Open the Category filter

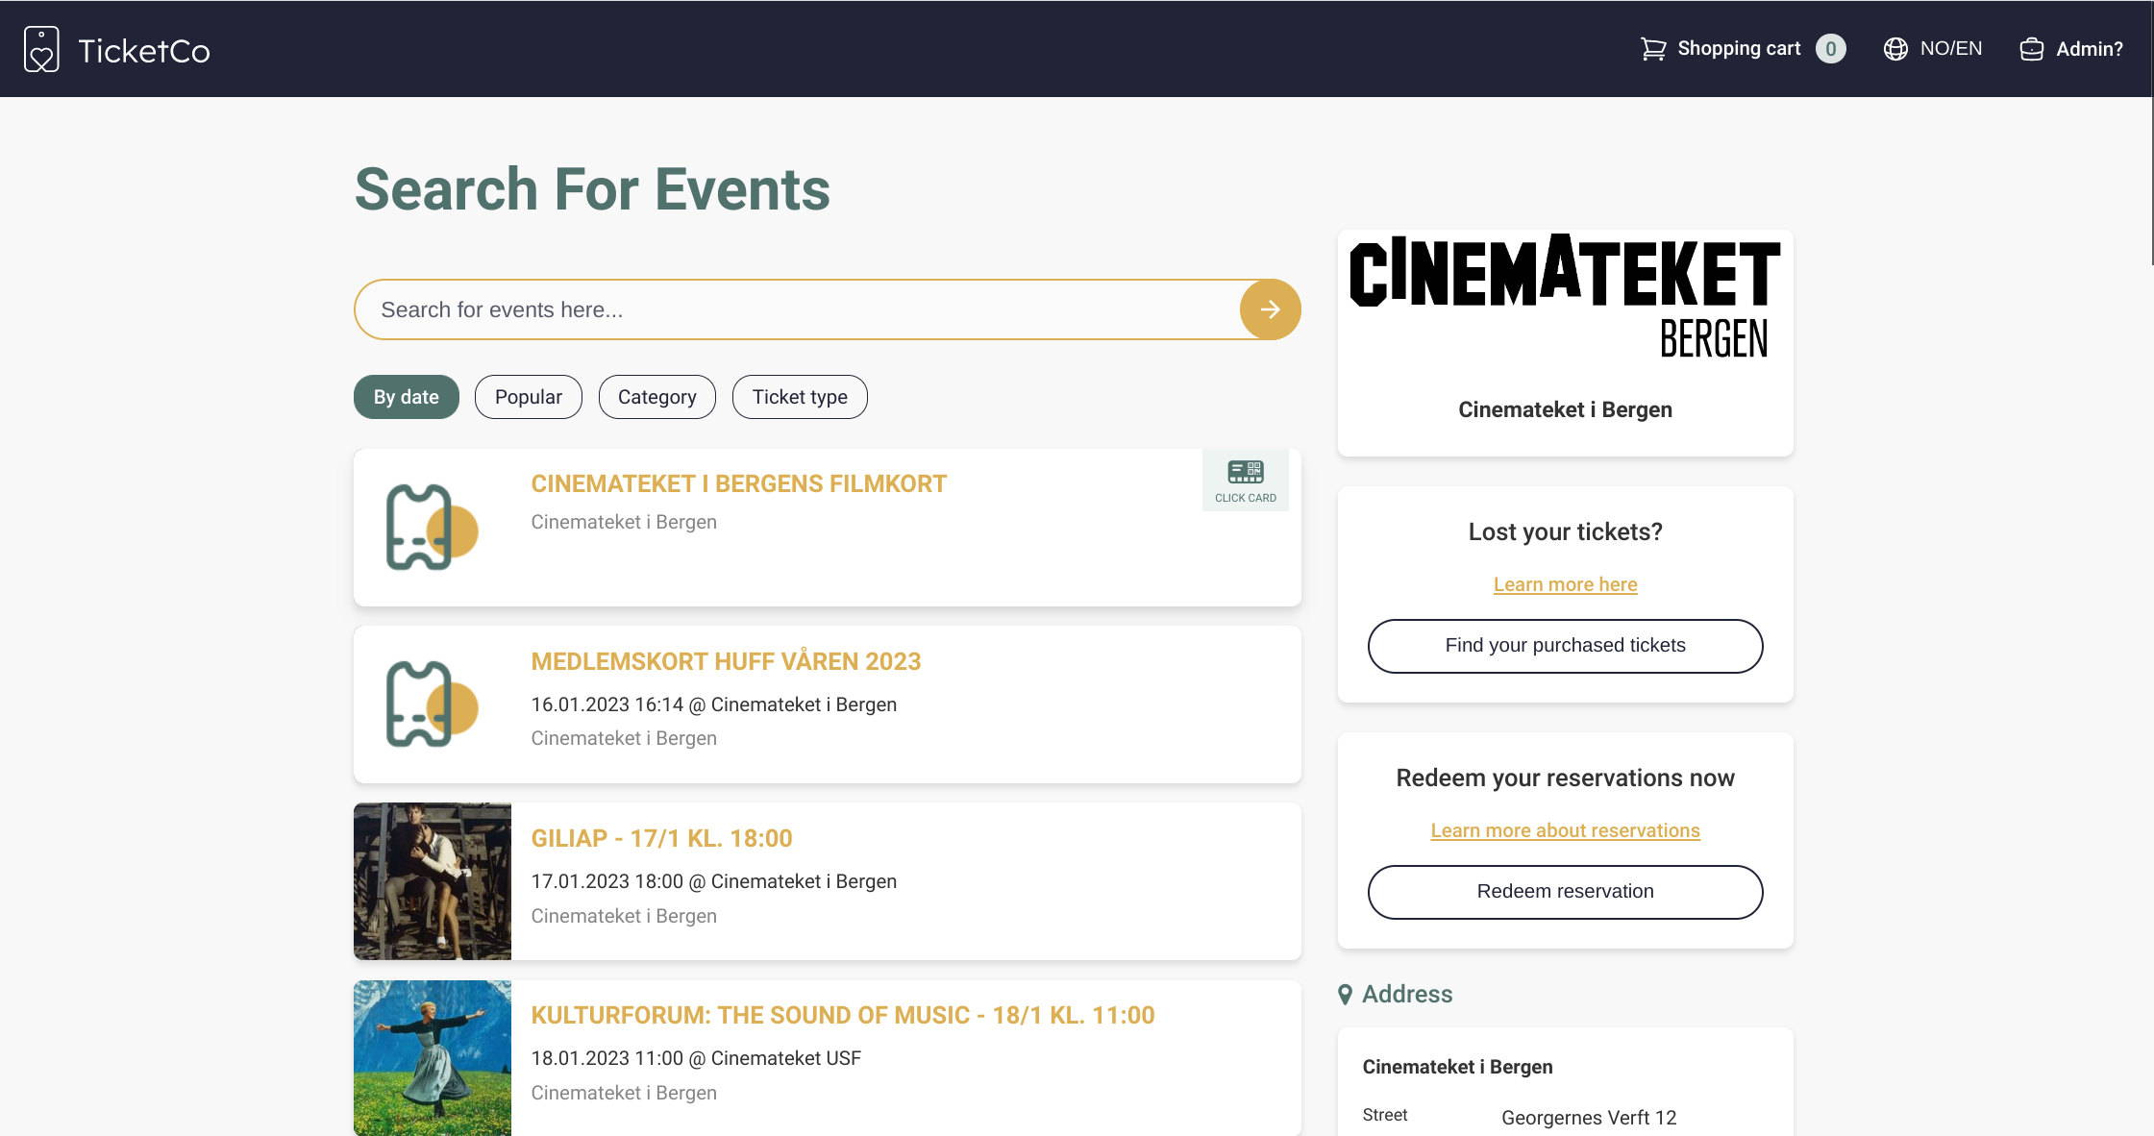pos(657,397)
